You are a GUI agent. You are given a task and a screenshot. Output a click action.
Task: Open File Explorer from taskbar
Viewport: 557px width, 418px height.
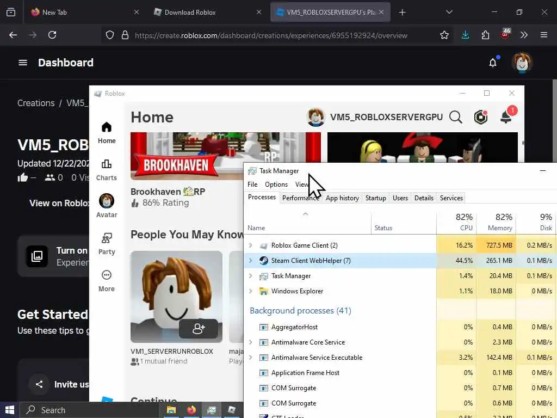[171, 410]
